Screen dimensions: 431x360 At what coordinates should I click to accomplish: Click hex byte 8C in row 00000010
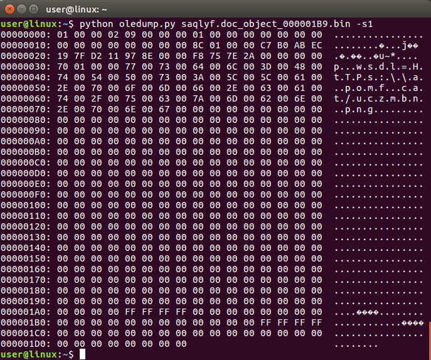click(x=198, y=46)
